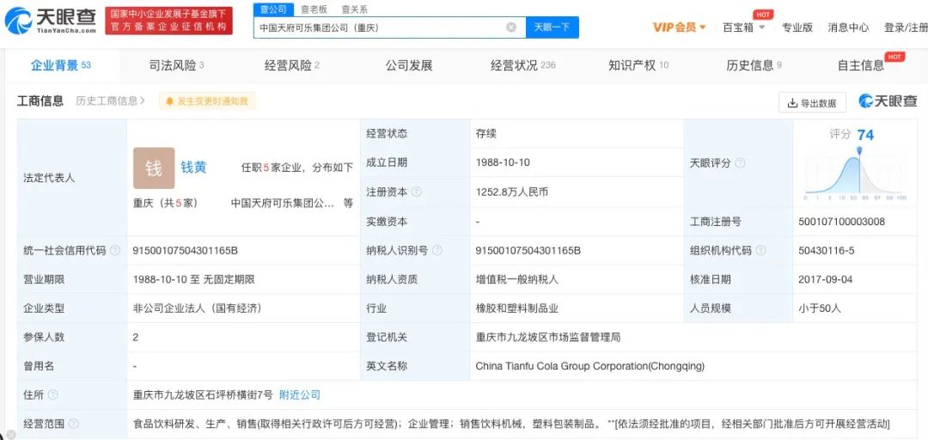The width and height of the screenshot is (928, 440).
Task: Click the 导出数据 export button
Action: coord(812,103)
